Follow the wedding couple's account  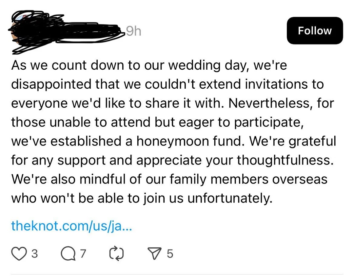tap(314, 30)
